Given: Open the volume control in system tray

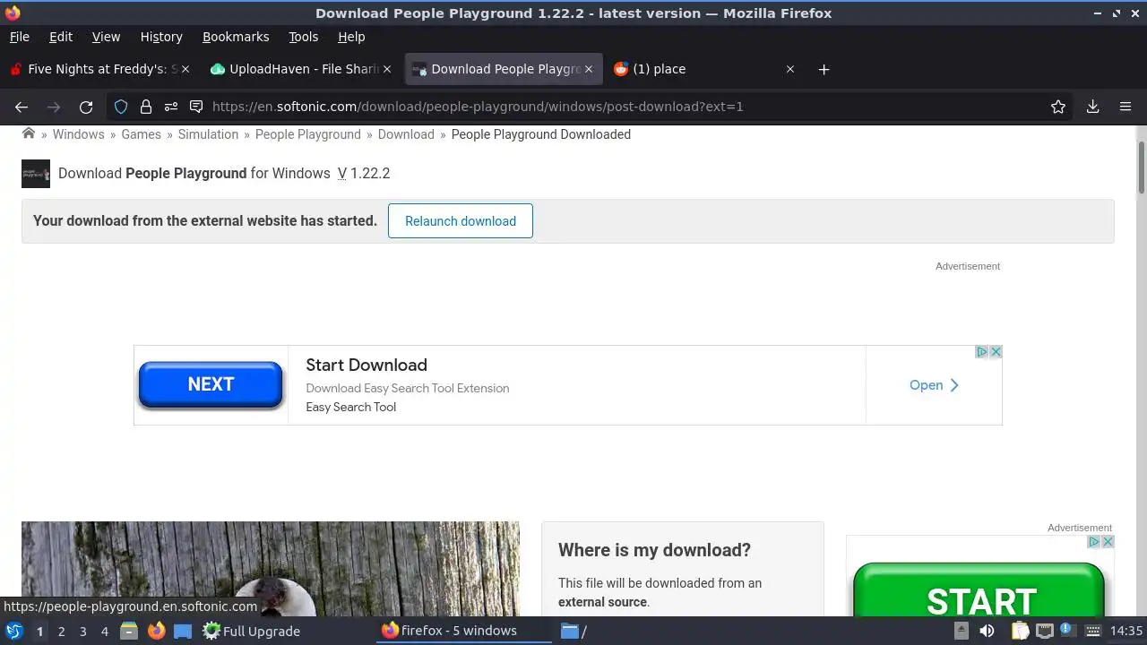Looking at the screenshot, I should [x=987, y=631].
